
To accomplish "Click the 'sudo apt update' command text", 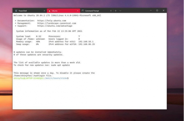I will [60, 65].
